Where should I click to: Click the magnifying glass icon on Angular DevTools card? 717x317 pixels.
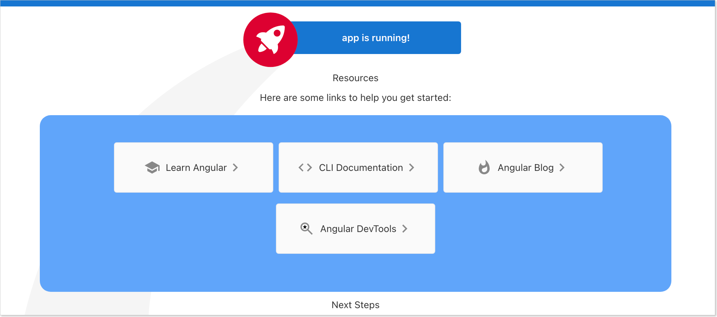306,229
